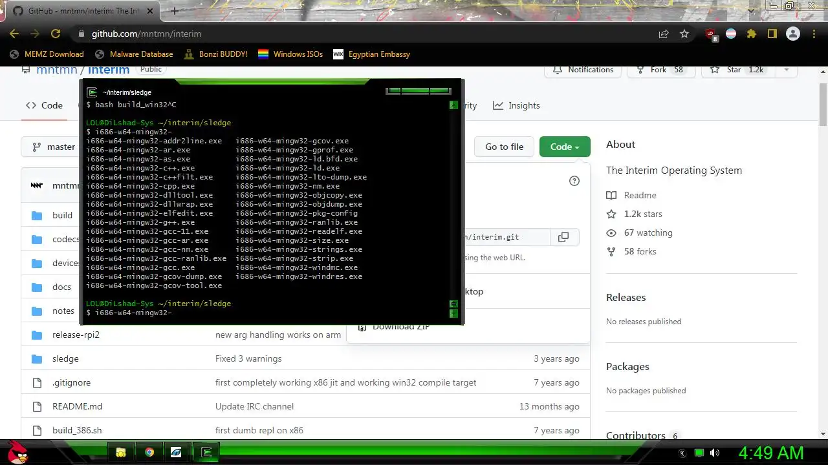Show hidden tray icons arrow
Image resolution: width=828 pixels, height=465 pixels.
682,453
